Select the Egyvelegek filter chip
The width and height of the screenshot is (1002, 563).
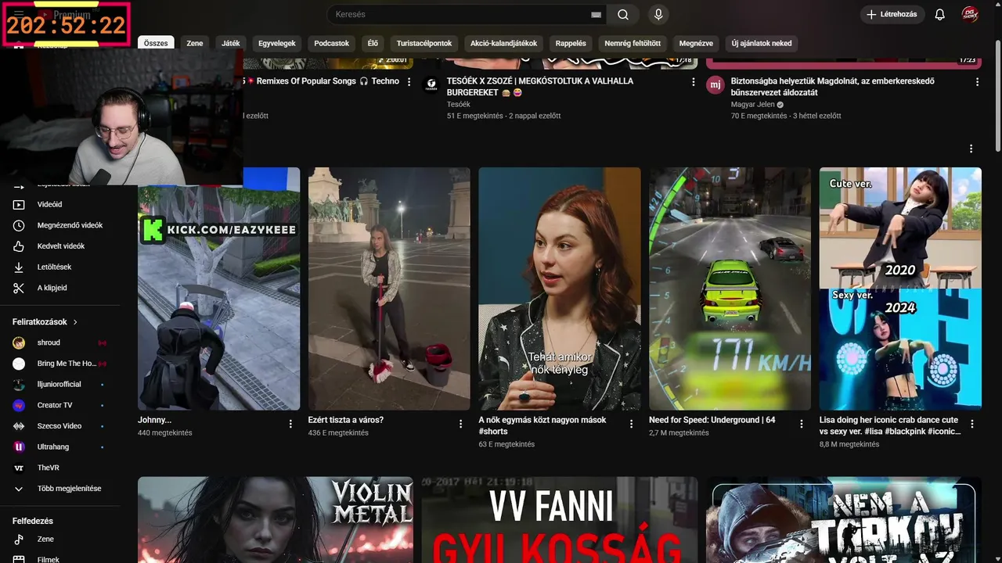(277, 44)
